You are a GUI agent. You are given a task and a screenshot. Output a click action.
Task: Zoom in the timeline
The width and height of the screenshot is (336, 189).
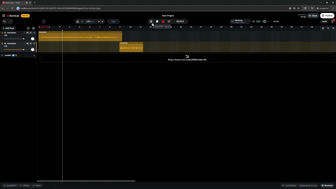click(333, 28)
